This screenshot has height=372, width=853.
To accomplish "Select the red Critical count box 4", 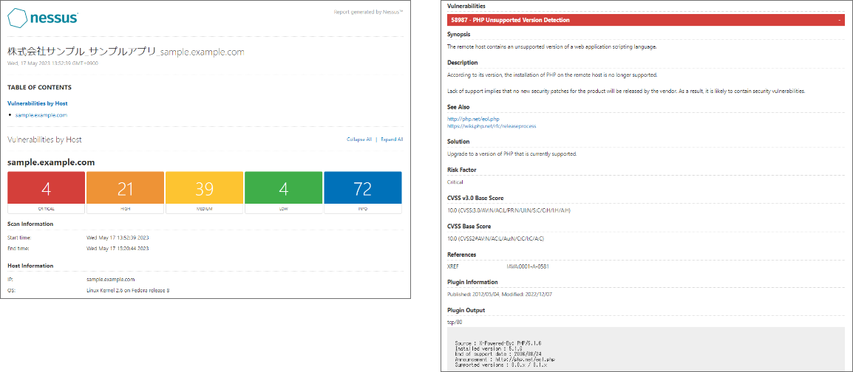I will point(47,192).
